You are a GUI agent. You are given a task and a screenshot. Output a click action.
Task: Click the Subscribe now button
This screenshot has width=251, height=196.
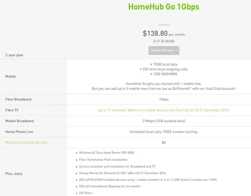coord(164,50)
